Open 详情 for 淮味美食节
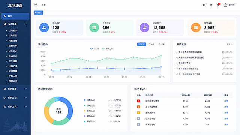Image resolution: width=240 pixels, height=135 pixels. tap(226, 113)
